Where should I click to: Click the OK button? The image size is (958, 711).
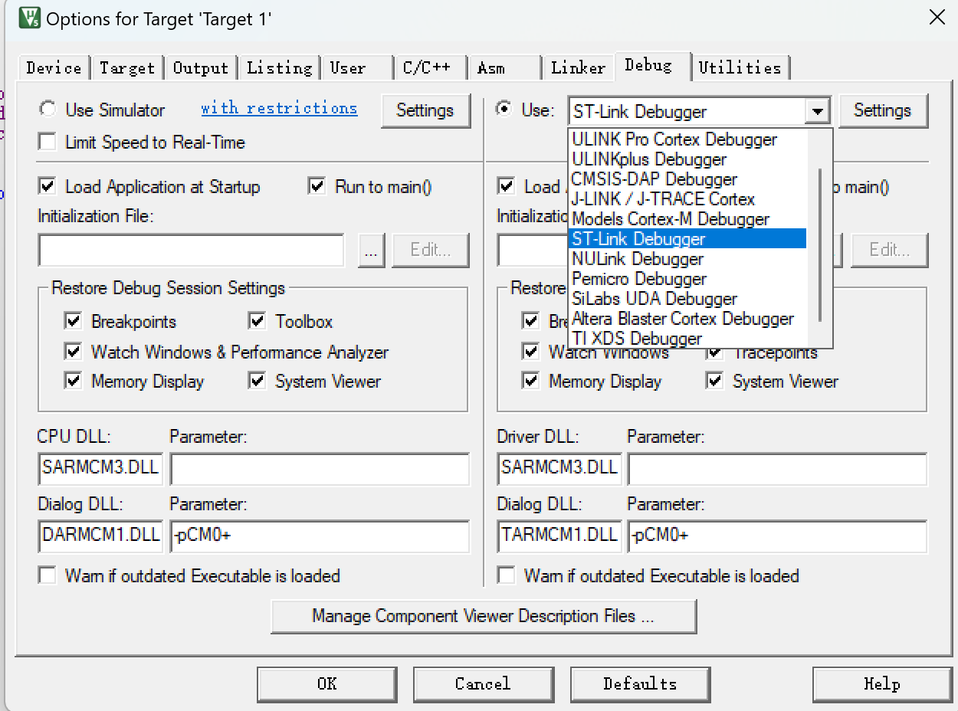point(327,683)
